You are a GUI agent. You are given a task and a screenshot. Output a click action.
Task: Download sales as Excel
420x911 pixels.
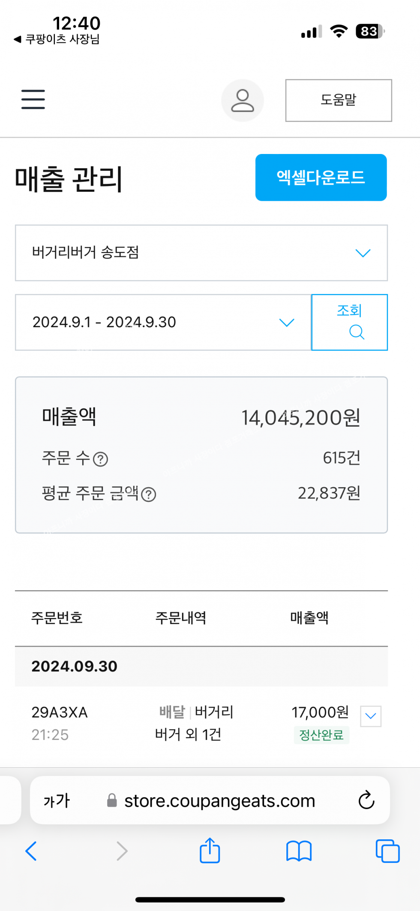coord(321,178)
